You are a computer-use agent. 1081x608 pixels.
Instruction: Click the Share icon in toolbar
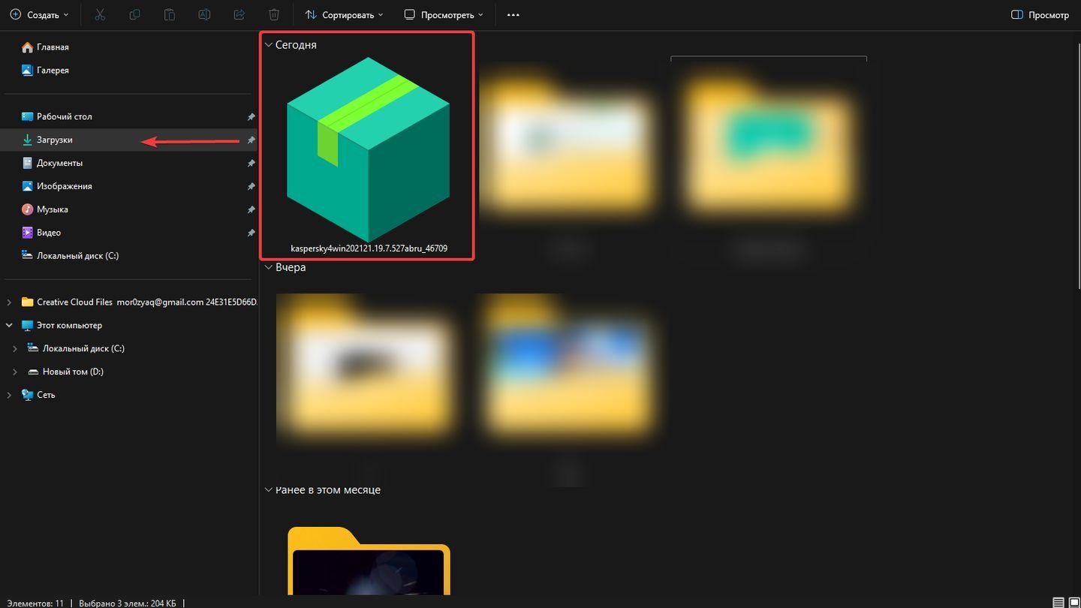239,15
